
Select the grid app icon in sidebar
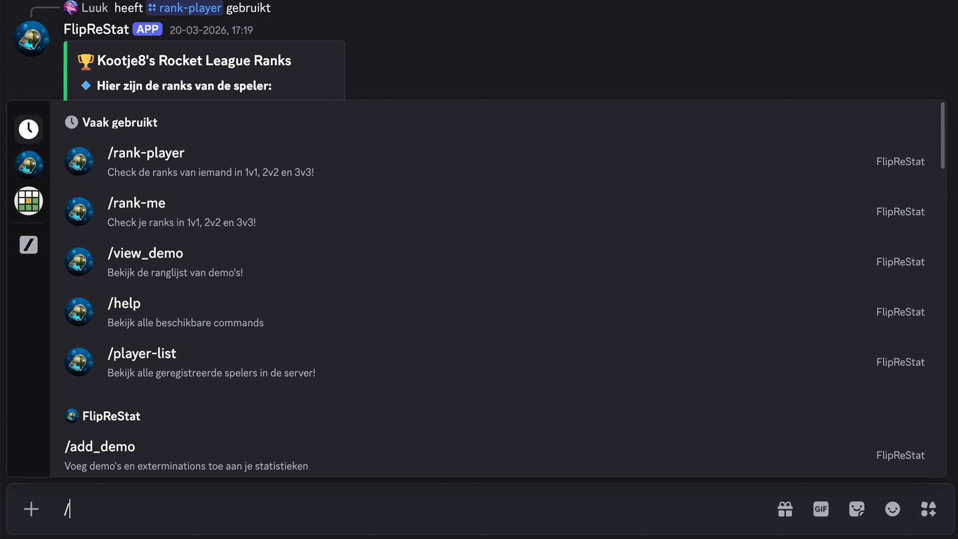[x=28, y=201]
